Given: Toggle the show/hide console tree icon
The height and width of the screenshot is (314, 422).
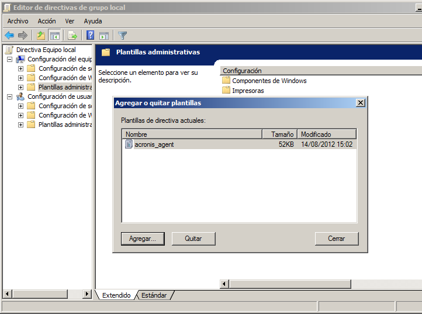Looking at the screenshot, I should [x=54, y=35].
